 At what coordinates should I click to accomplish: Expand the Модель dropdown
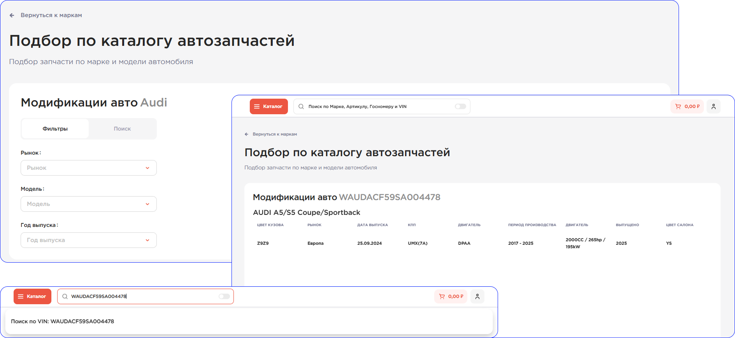coord(89,204)
